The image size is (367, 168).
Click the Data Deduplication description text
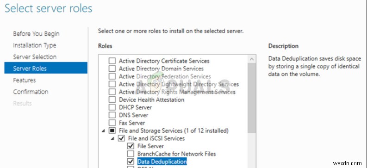pyautogui.click(x=315, y=67)
